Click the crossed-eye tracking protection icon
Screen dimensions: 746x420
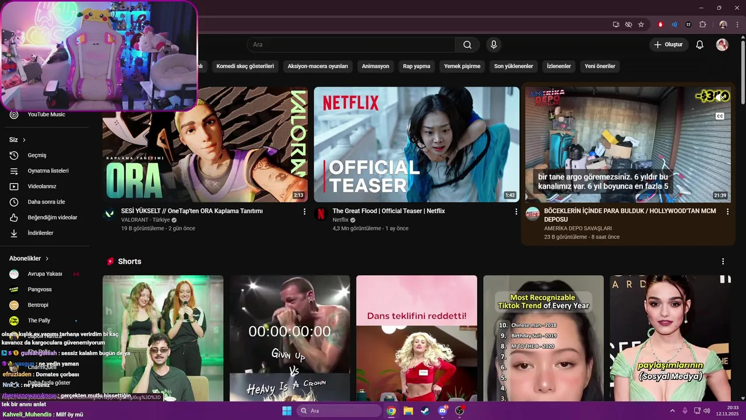coord(628,24)
